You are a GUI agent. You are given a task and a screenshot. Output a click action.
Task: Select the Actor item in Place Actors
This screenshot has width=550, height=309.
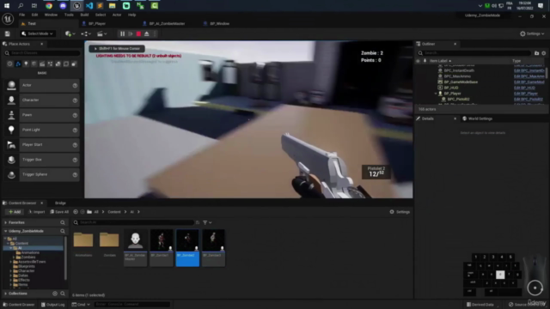click(42, 85)
